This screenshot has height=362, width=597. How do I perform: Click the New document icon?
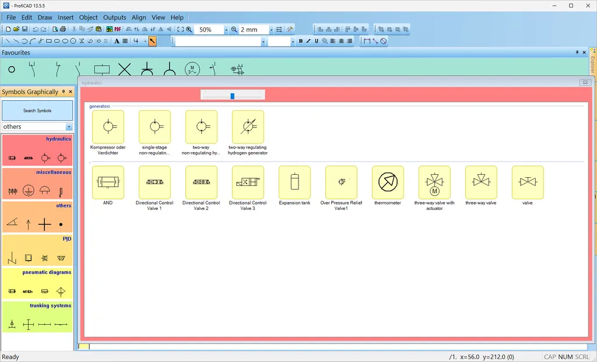point(8,29)
